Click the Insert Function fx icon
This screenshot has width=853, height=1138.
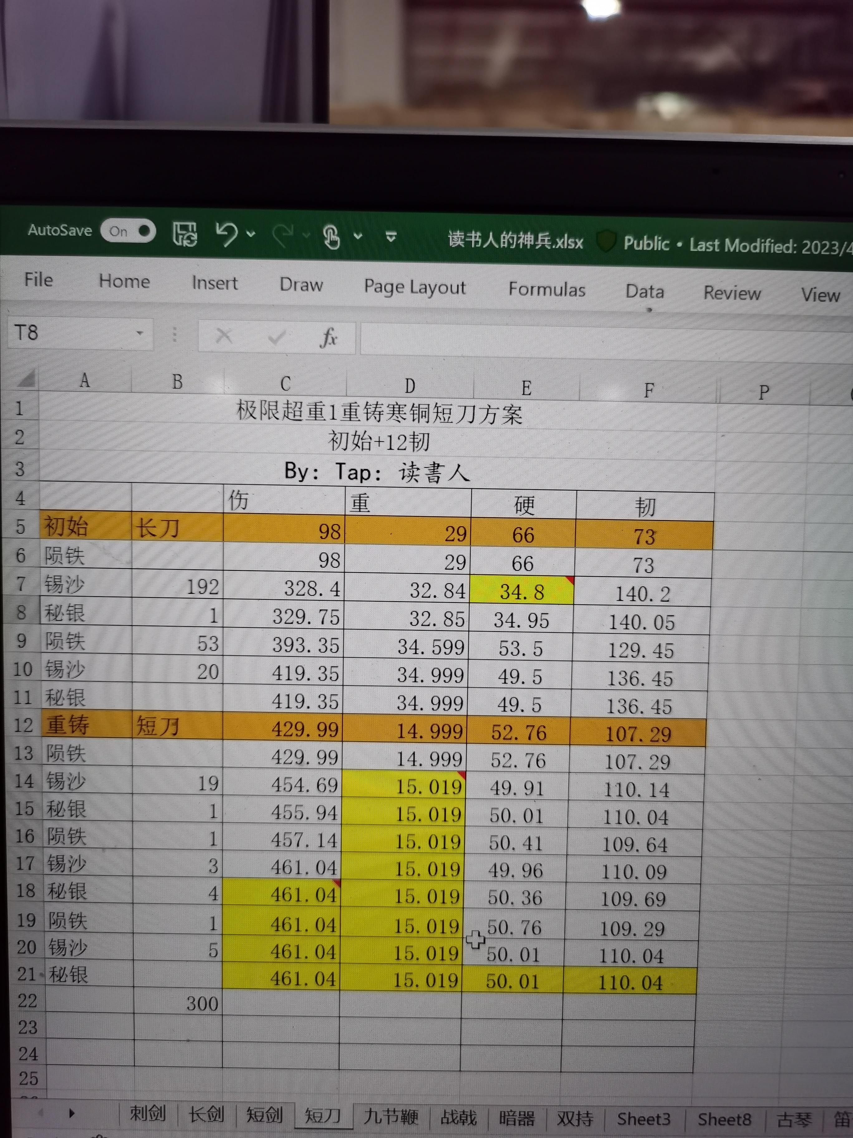(328, 338)
